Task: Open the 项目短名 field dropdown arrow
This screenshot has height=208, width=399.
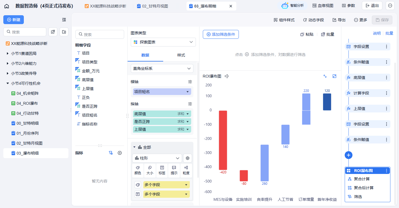Action: (188, 92)
